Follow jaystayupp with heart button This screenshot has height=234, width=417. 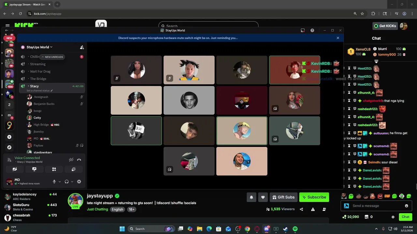pyautogui.click(x=263, y=197)
